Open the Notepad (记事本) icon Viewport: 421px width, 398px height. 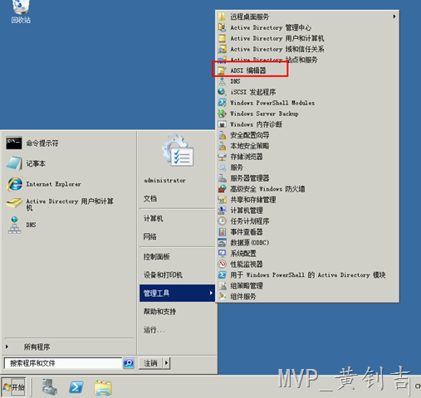[14, 163]
